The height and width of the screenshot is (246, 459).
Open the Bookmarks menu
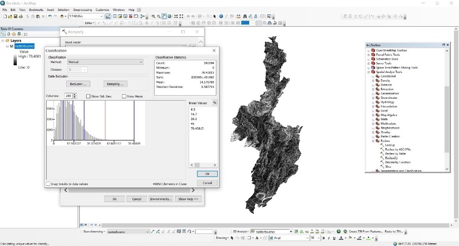[x=36, y=10]
